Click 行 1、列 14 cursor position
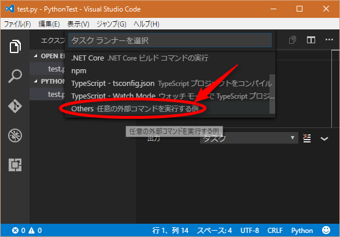The width and height of the screenshot is (340, 237). 170,231
